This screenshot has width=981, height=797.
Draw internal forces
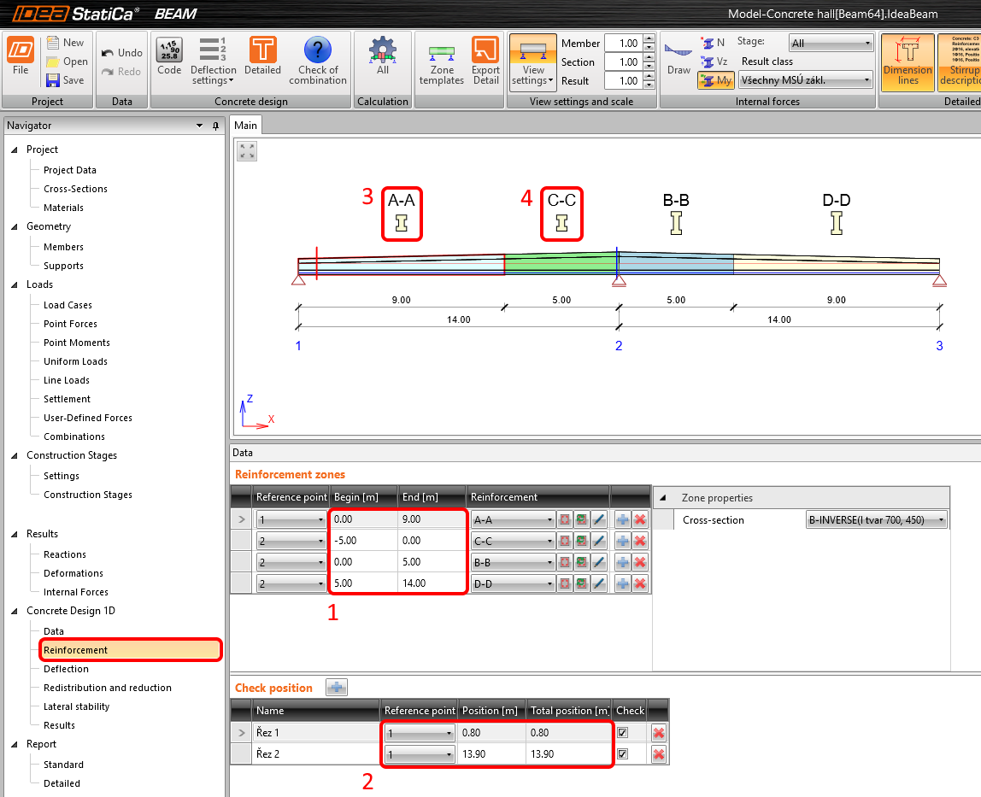pos(678,60)
